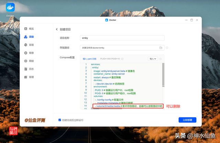Click the line 'restart: always' in the editor
The height and width of the screenshot is (143, 220).
(x=107, y=77)
